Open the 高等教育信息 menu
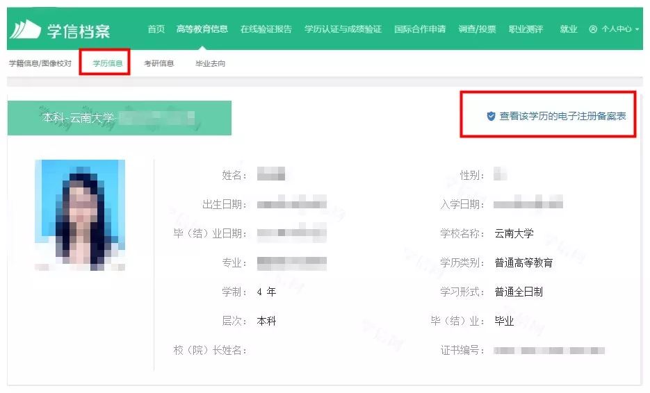The image size is (650, 393). click(x=202, y=29)
